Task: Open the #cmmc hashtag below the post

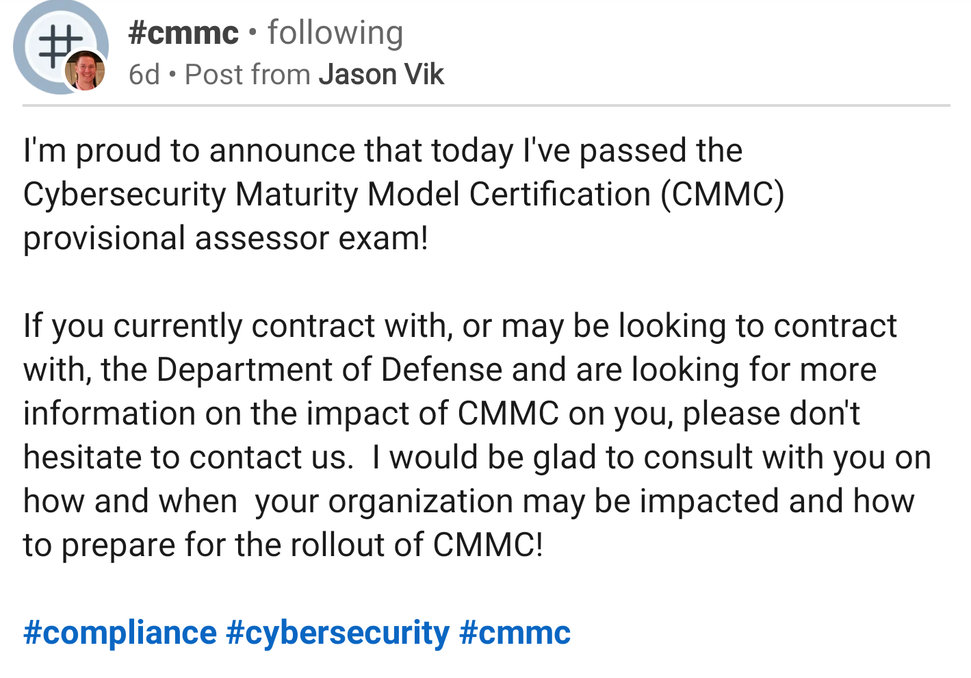Action: 515,632
